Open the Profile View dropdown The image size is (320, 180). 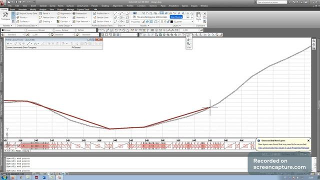101,13
